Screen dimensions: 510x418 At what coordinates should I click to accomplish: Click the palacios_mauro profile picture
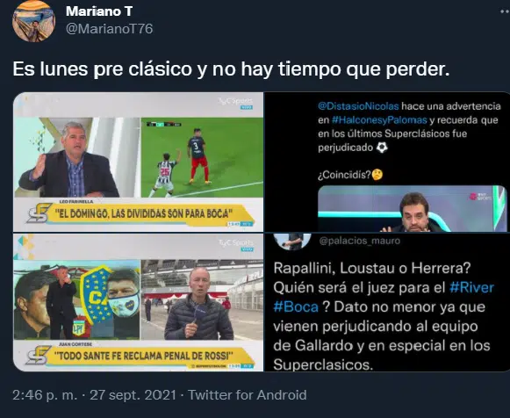[292, 241]
